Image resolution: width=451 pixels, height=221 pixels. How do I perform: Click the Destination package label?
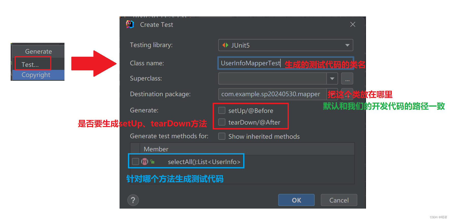(160, 94)
